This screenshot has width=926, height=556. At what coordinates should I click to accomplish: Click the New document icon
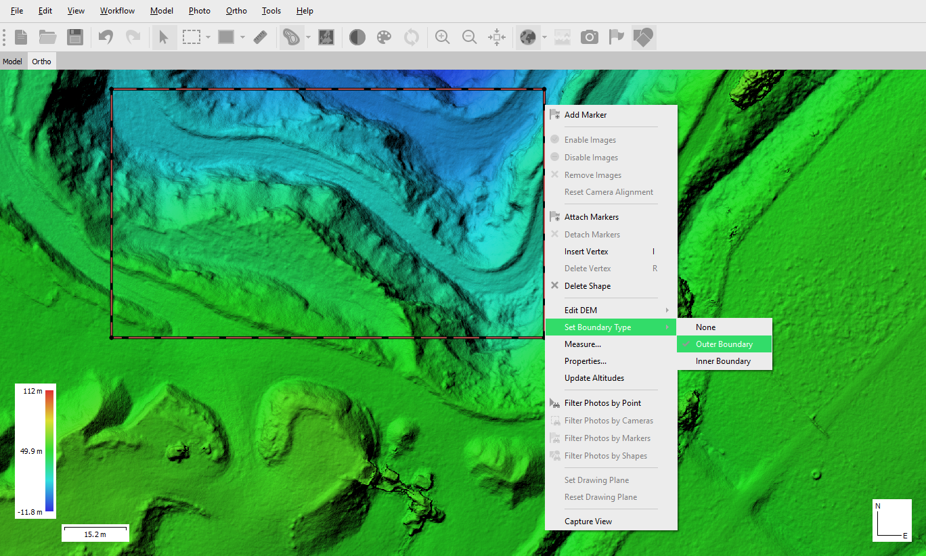click(x=22, y=37)
